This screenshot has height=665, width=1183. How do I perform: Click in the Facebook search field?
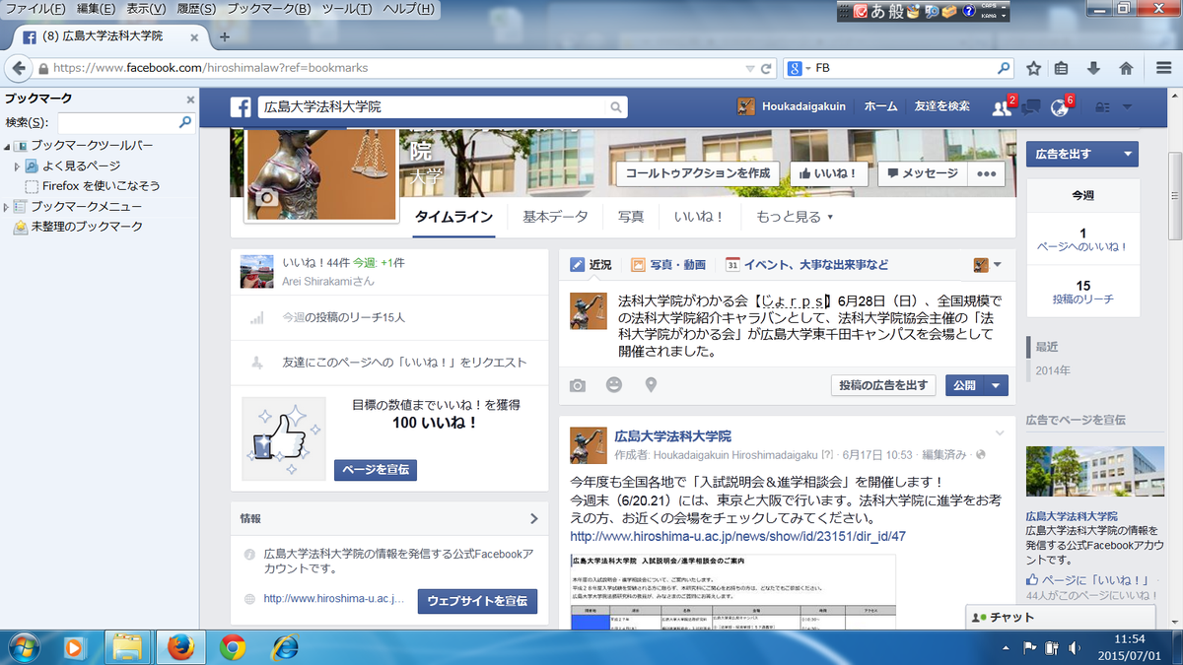434,106
